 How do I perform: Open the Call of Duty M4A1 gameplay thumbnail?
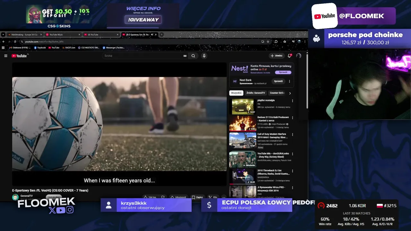point(243,140)
